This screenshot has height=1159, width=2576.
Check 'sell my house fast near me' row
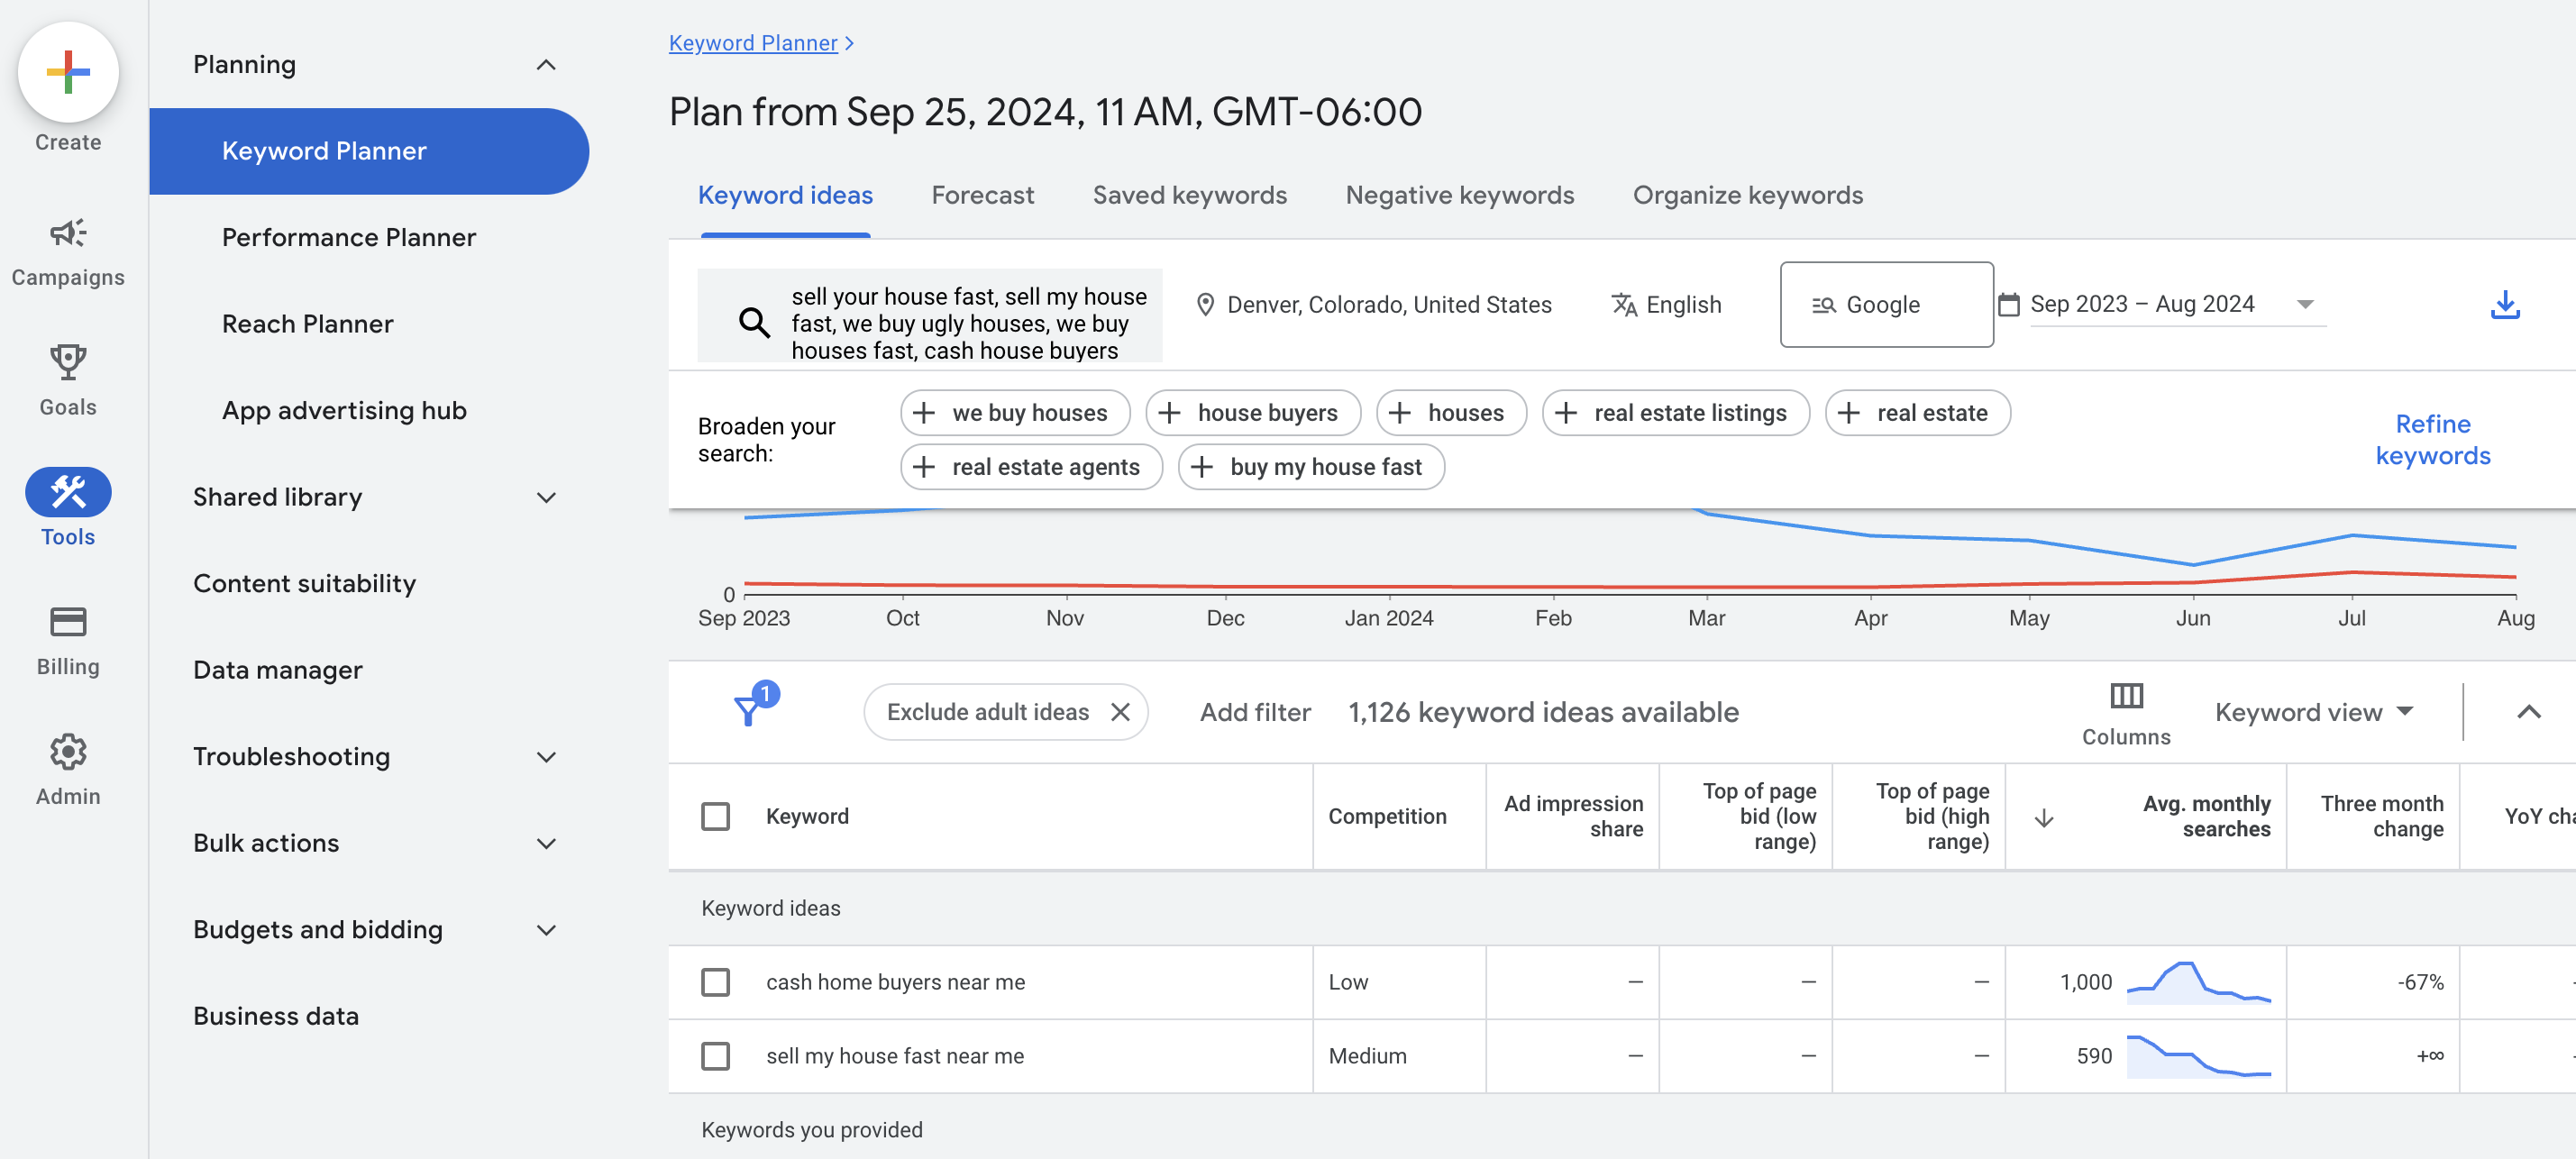coord(715,1056)
